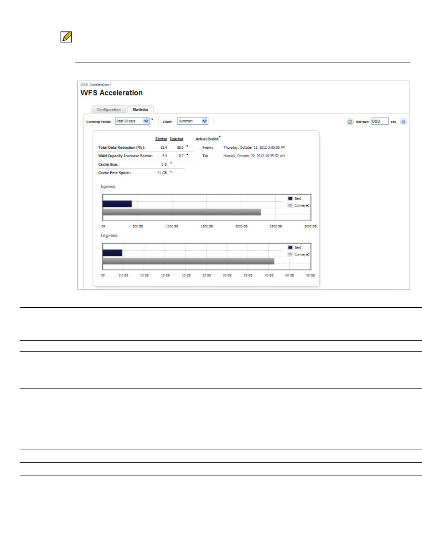Image resolution: width=422 pixels, height=534 pixels.
Task: Click the Total Data Reduction (%) label
Action: (122, 148)
